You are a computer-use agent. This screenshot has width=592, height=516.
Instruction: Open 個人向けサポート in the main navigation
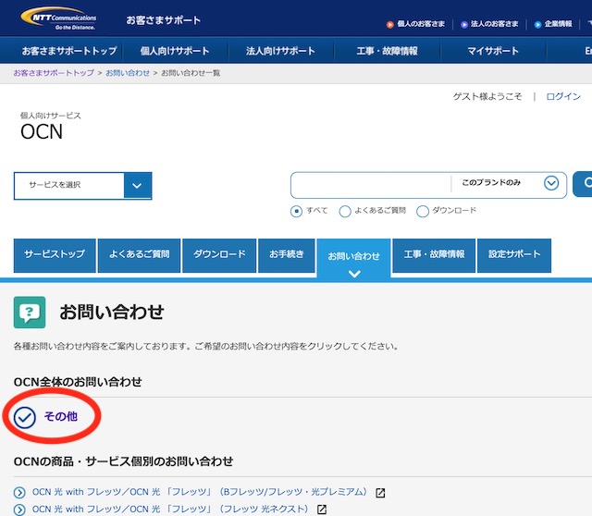175,51
